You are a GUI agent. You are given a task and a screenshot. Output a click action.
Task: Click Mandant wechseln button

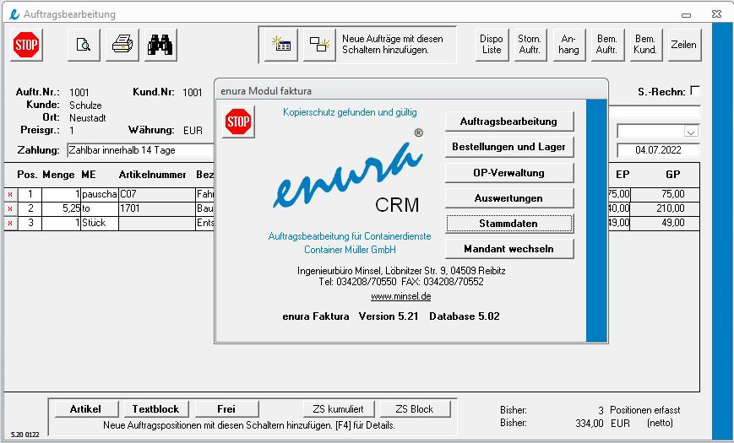coord(508,249)
